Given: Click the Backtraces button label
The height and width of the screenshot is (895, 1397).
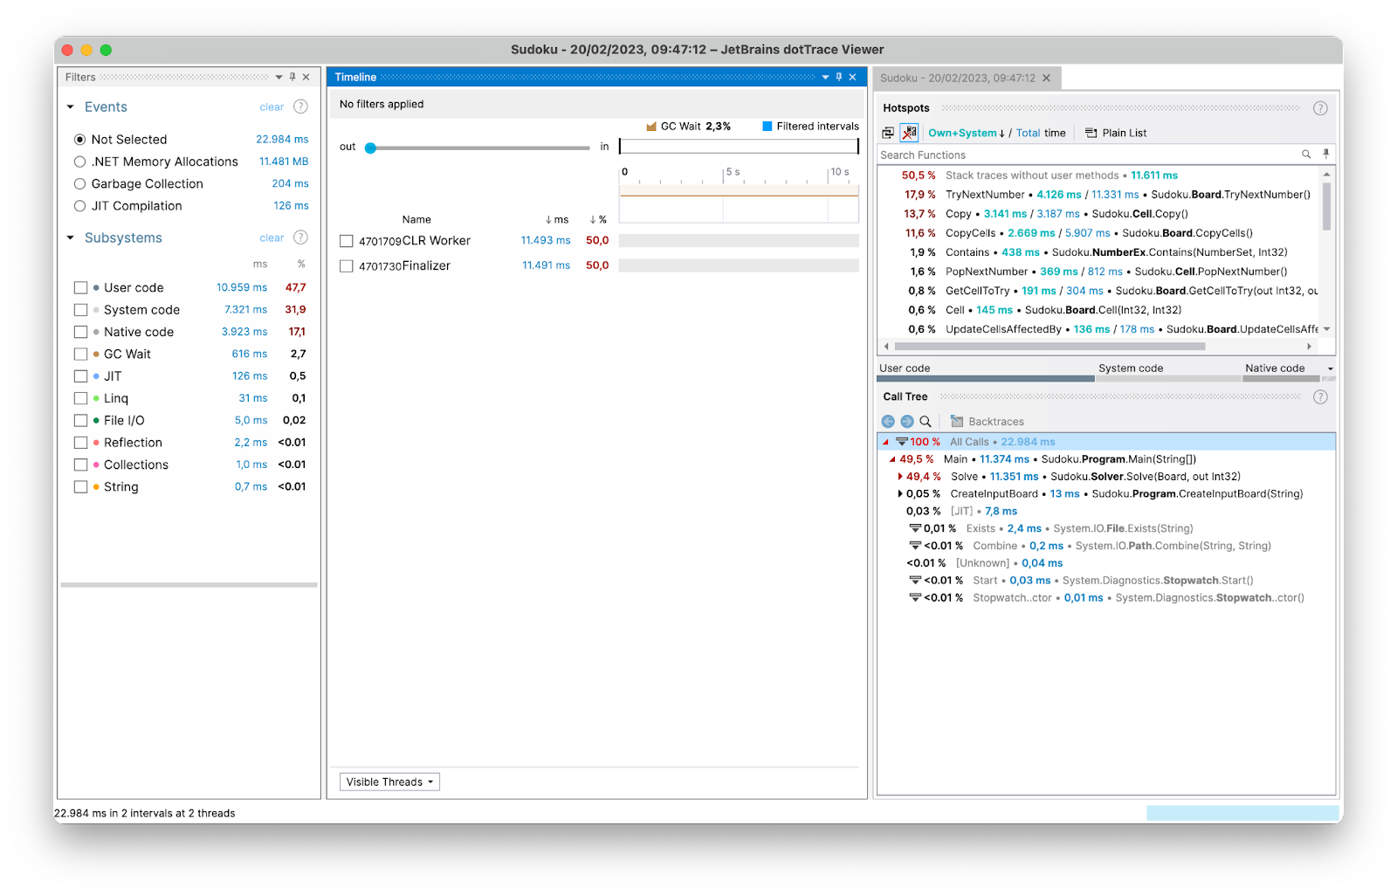Looking at the screenshot, I should pos(996,422).
